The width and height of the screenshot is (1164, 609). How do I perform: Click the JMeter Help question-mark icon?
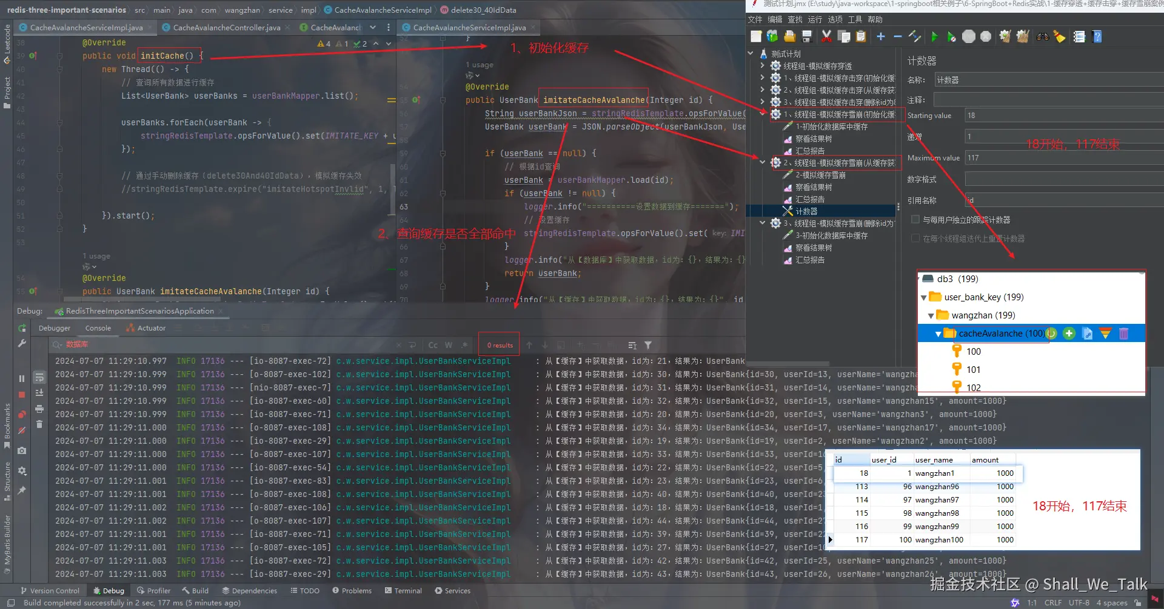(1097, 36)
